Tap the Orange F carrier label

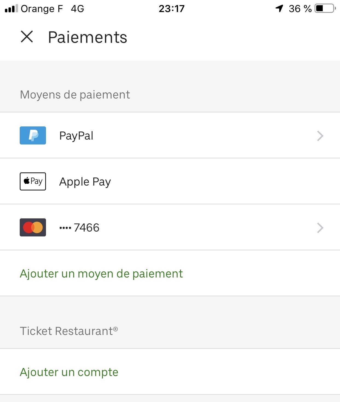(x=42, y=9)
